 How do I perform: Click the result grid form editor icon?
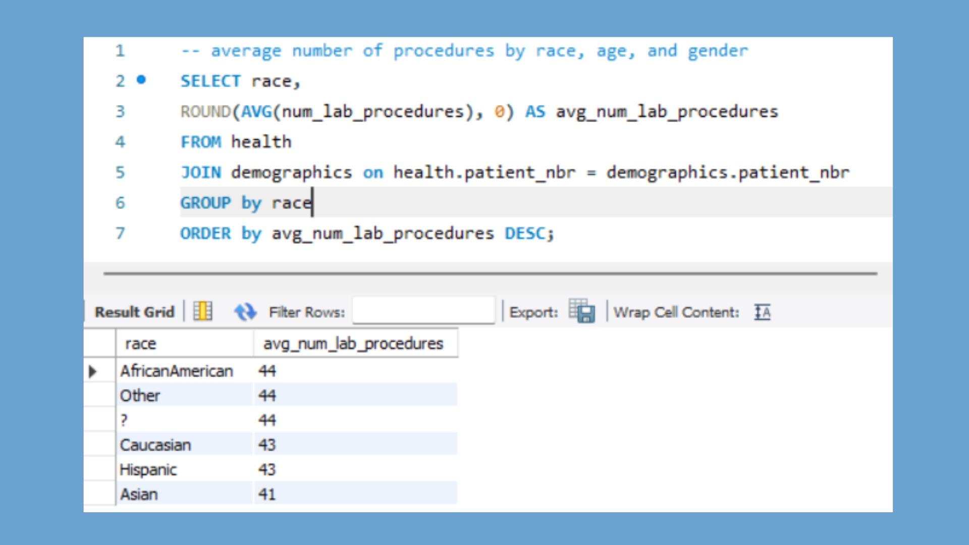203,311
